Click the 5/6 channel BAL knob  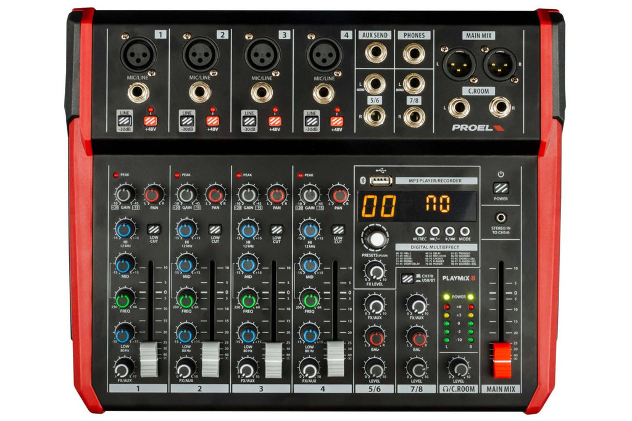[375, 337]
